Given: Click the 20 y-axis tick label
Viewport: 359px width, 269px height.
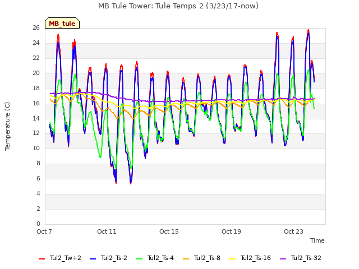Looking at the screenshot, I should point(36,73).
